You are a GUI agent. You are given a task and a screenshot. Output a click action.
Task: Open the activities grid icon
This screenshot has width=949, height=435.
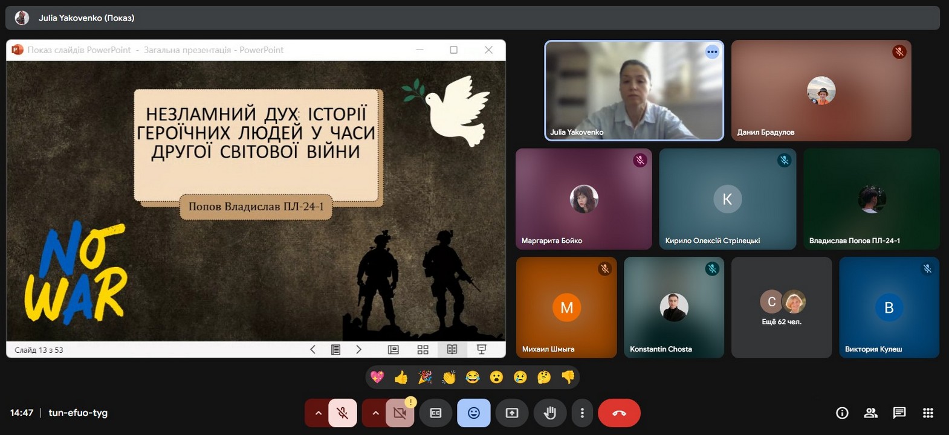point(928,413)
